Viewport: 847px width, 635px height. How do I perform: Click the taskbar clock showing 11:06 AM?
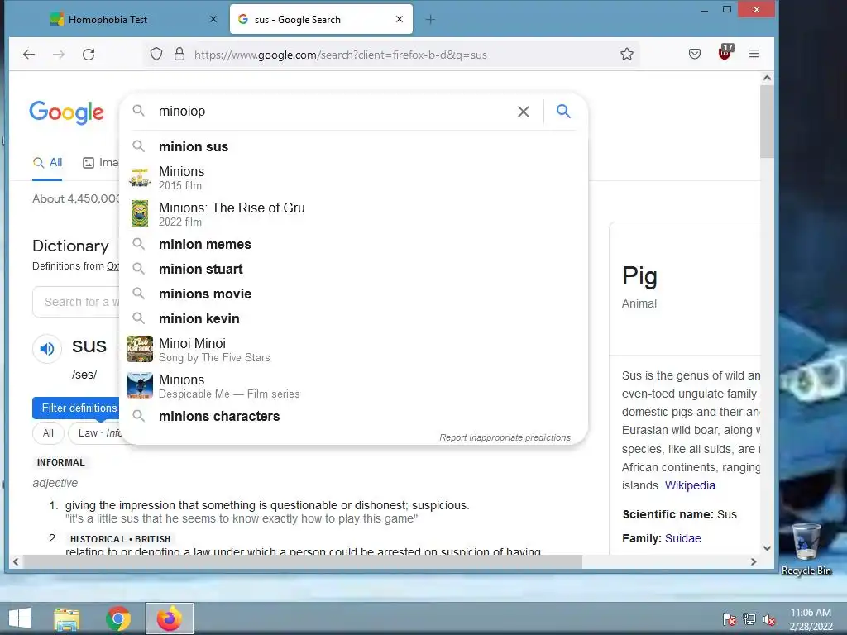click(x=811, y=619)
